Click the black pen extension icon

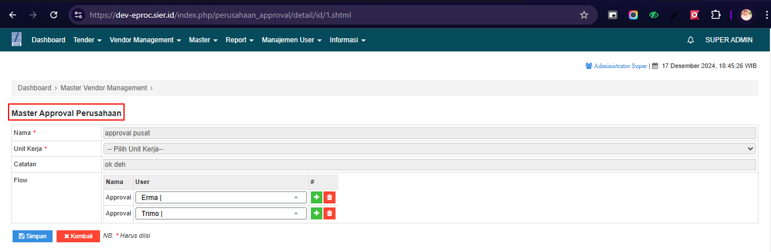(x=674, y=15)
